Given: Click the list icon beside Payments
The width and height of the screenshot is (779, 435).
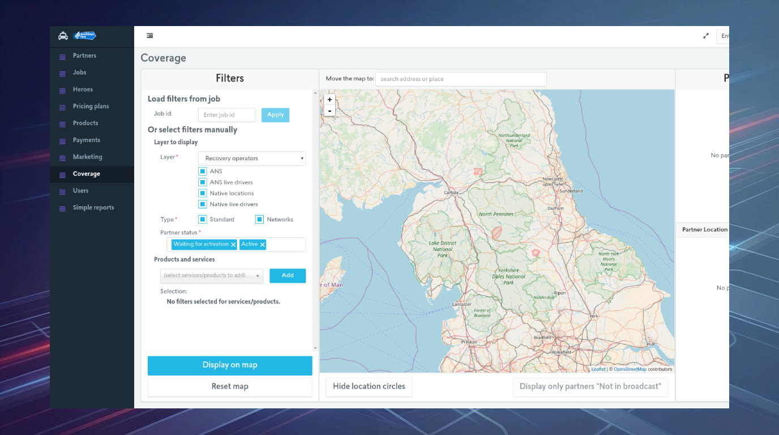Looking at the screenshot, I should 62,140.
